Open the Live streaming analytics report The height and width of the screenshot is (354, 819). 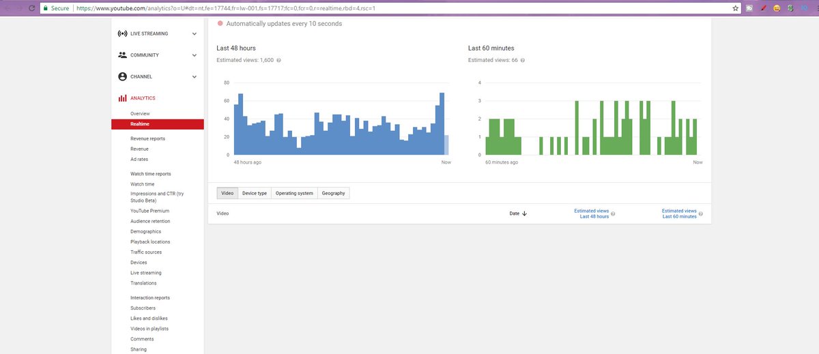(x=145, y=273)
